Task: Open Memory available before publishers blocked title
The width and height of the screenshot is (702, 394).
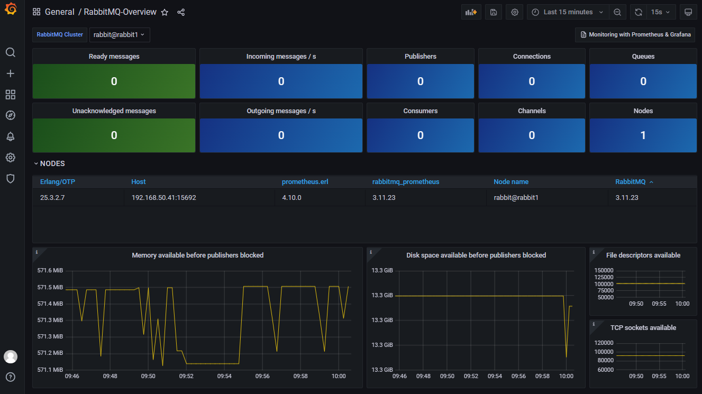Action: click(x=198, y=255)
